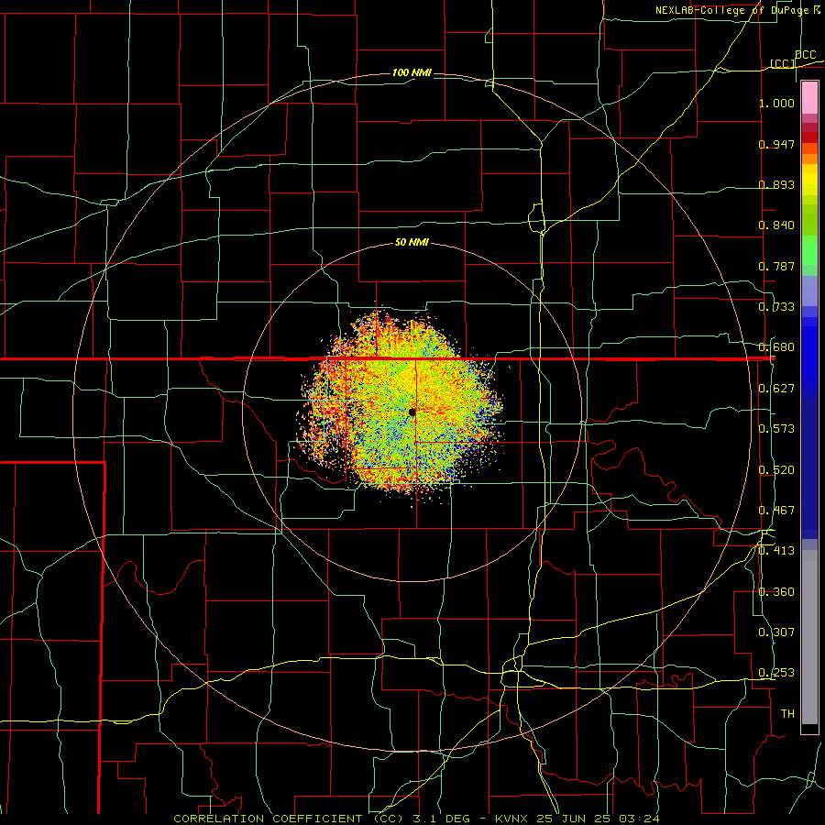Click the 50 NMI range ring label
825x825 pixels.
pyautogui.click(x=412, y=242)
